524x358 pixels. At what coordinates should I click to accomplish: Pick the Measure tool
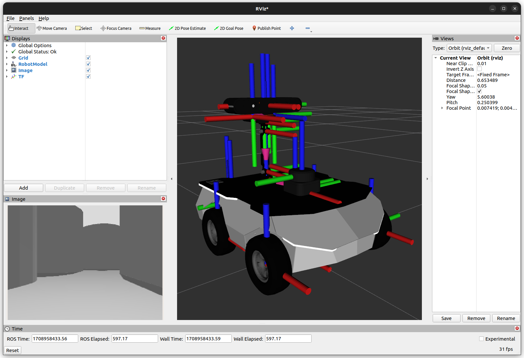(150, 28)
